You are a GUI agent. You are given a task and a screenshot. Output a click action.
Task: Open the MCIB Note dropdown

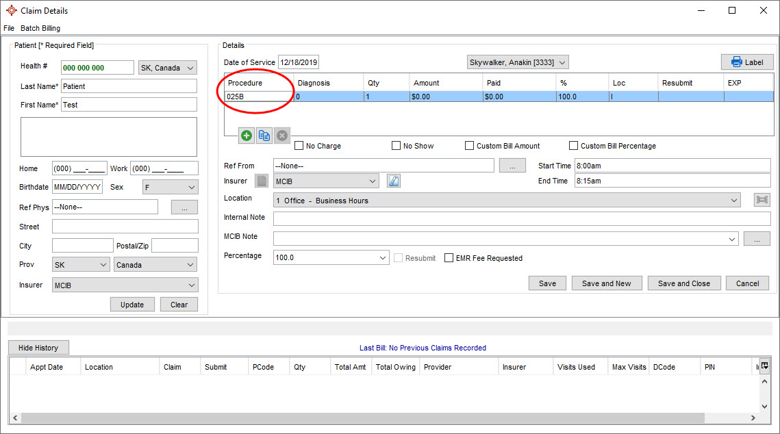point(506,239)
